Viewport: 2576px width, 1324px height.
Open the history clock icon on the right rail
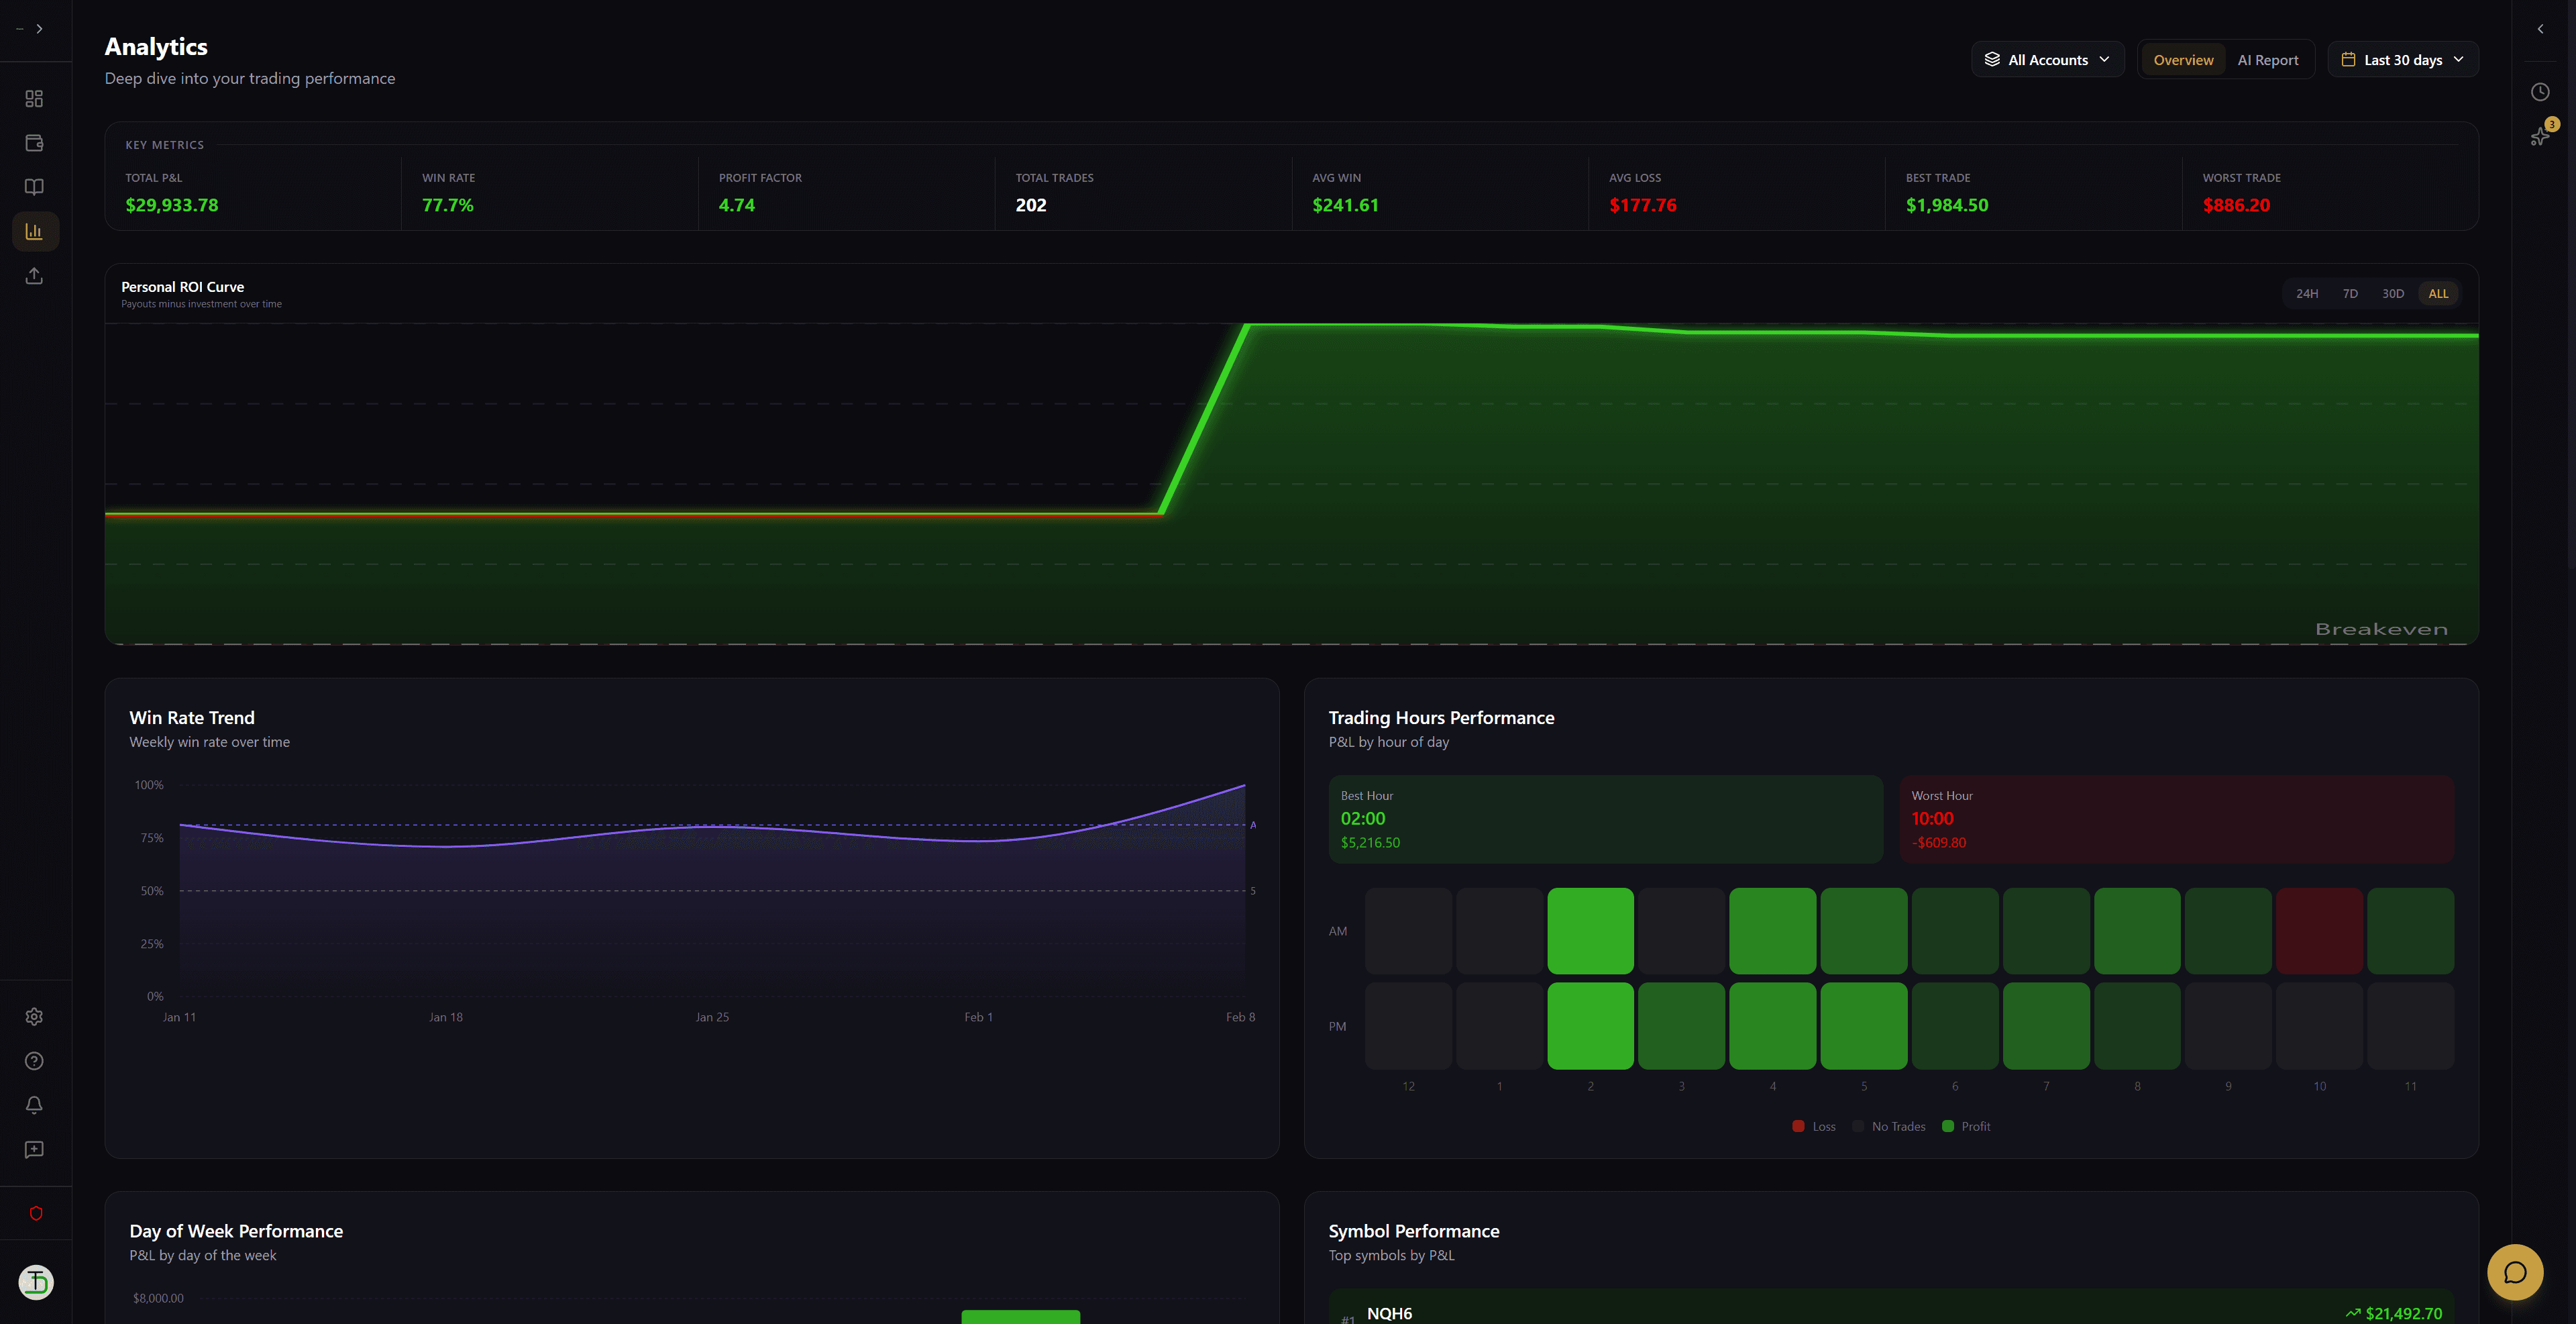pyautogui.click(x=2540, y=91)
